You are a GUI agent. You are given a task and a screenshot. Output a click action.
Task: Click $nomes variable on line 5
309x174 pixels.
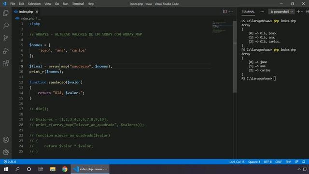pyautogui.click(x=36, y=45)
